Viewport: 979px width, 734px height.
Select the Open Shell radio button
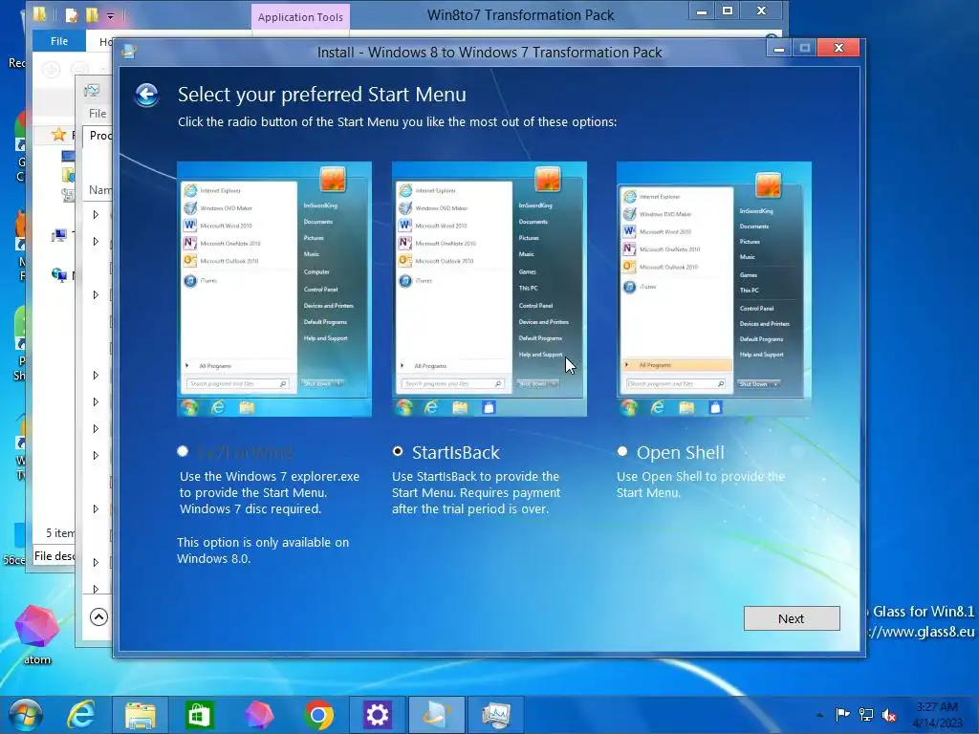coord(622,451)
